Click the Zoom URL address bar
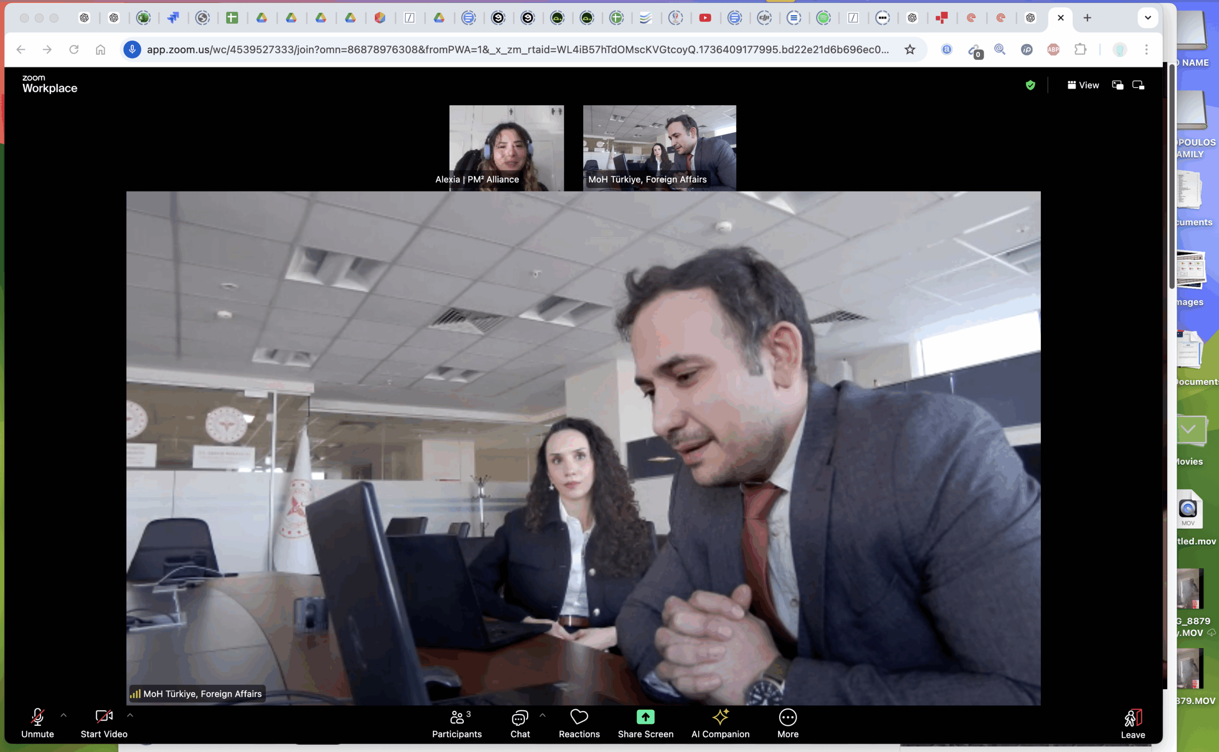This screenshot has height=752, width=1219. [518, 49]
